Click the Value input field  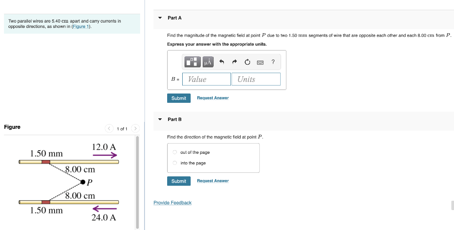point(206,79)
